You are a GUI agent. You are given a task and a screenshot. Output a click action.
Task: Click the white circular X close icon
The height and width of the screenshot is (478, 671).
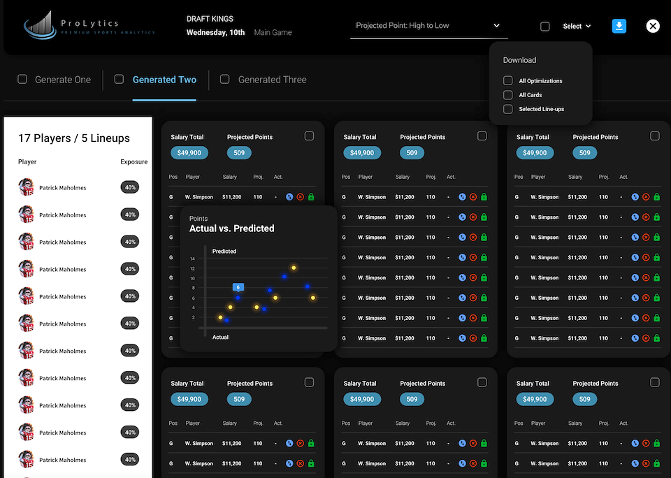[x=653, y=26]
